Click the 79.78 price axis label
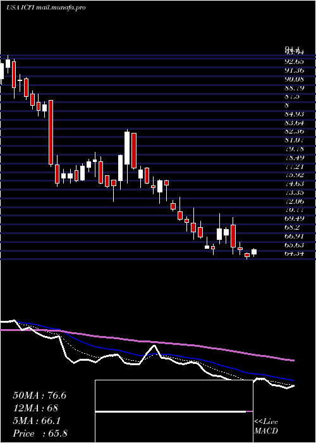This screenshot has height=443, width=316. pos(295,149)
